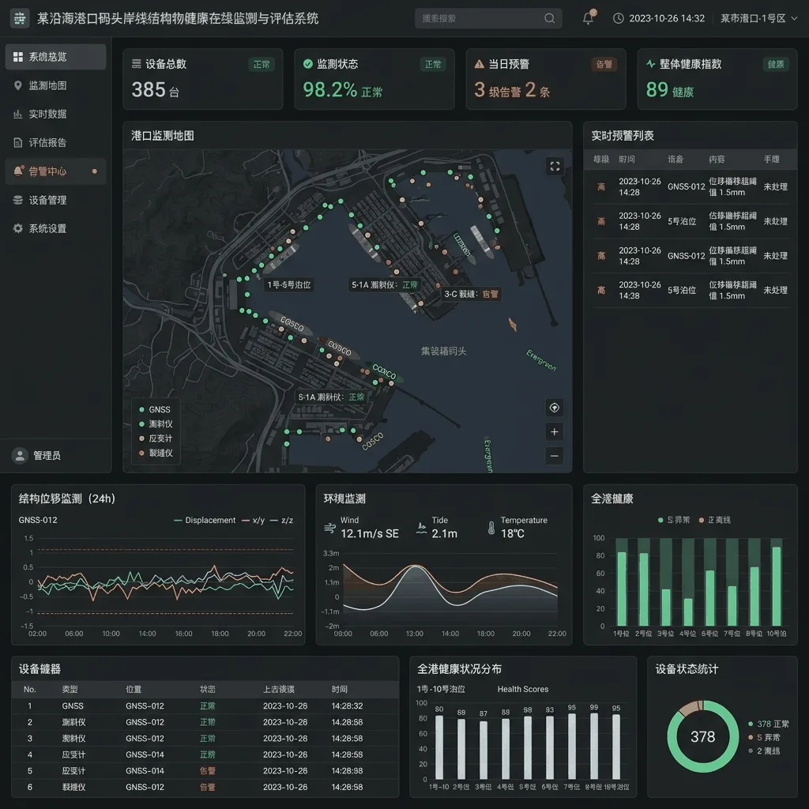The height and width of the screenshot is (809, 809).
Task: Click the Wind icon in environment panel
Action: click(x=329, y=528)
